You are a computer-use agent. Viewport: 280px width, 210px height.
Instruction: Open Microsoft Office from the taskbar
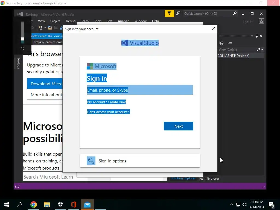74,205
